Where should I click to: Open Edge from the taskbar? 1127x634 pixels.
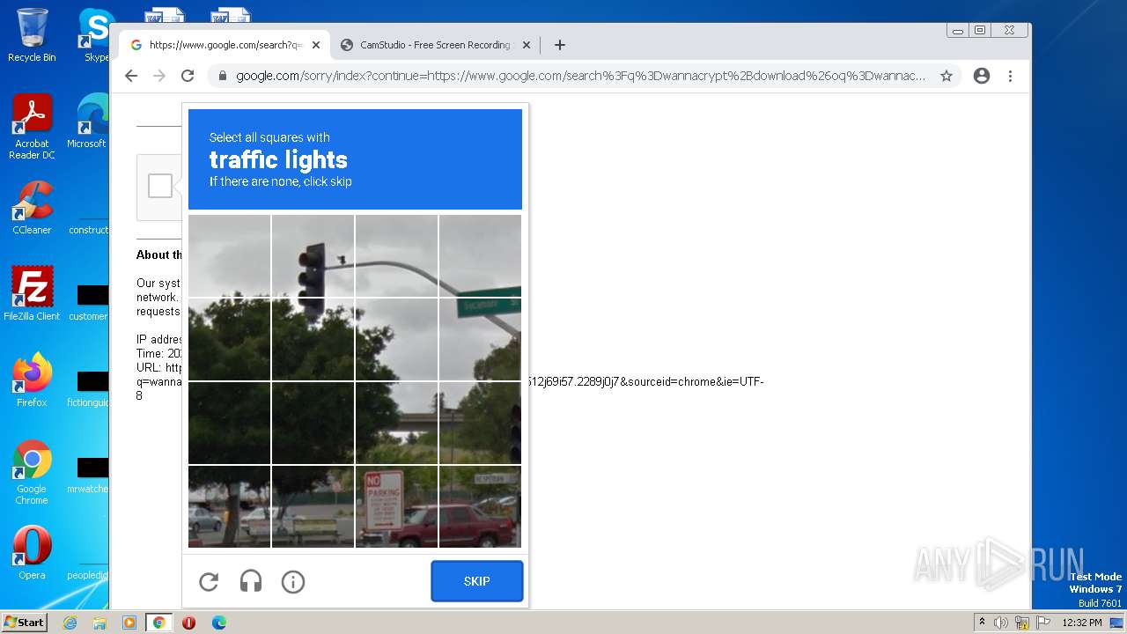219,623
